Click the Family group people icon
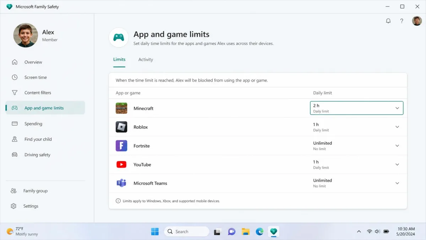This screenshot has height=240, width=426. click(x=13, y=191)
